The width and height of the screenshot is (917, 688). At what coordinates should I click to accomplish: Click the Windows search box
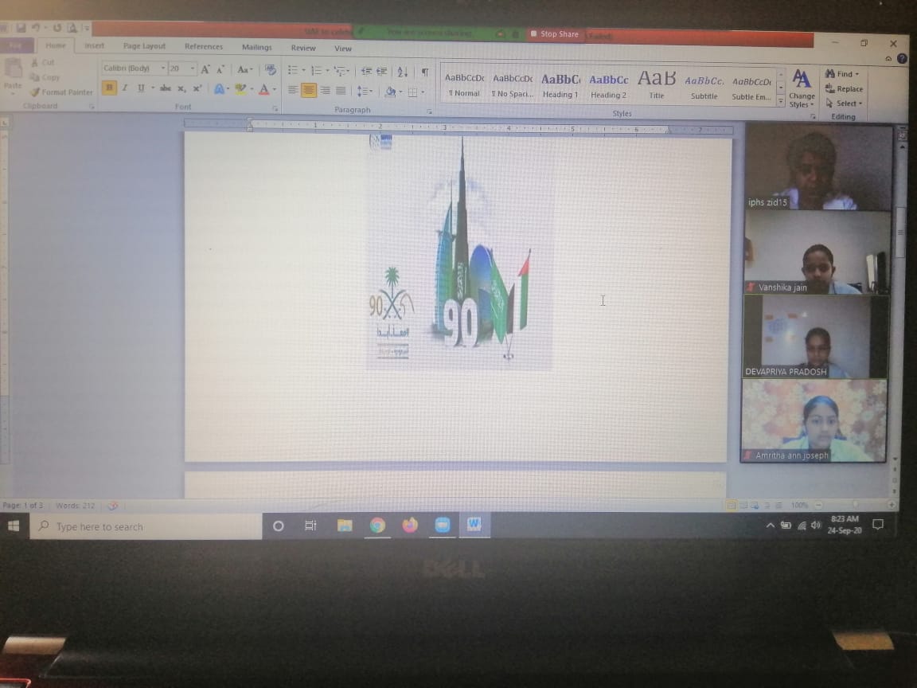pyautogui.click(x=146, y=526)
